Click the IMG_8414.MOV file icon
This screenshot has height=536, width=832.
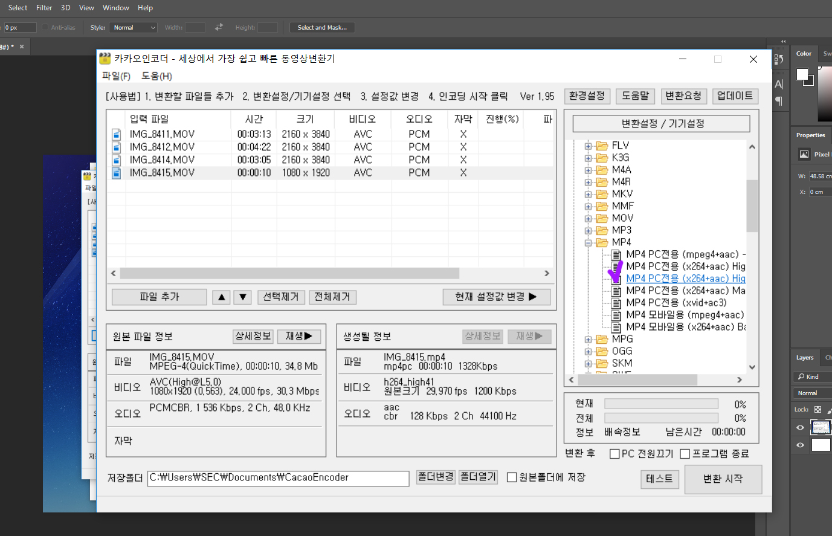(117, 160)
